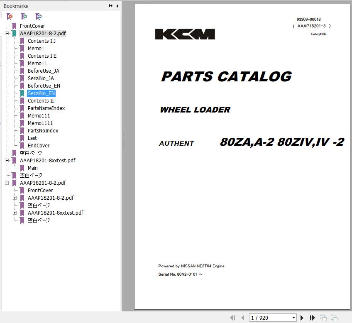The width and height of the screenshot is (352, 323).
Task: Click the teal bookmark icon beside SerialNo_EN
Action: (22, 93)
